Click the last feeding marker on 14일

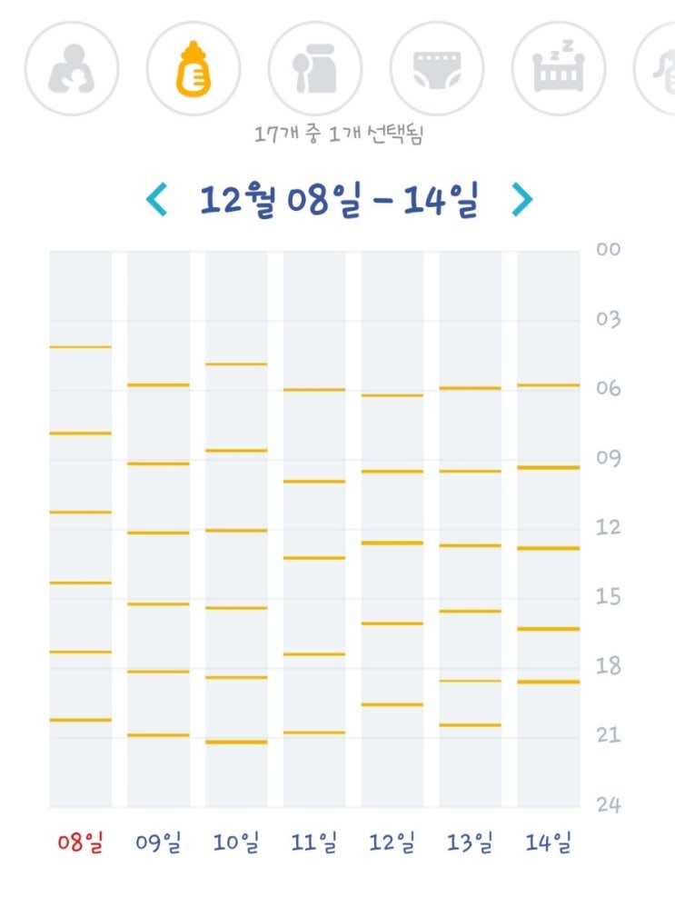pos(548,682)
